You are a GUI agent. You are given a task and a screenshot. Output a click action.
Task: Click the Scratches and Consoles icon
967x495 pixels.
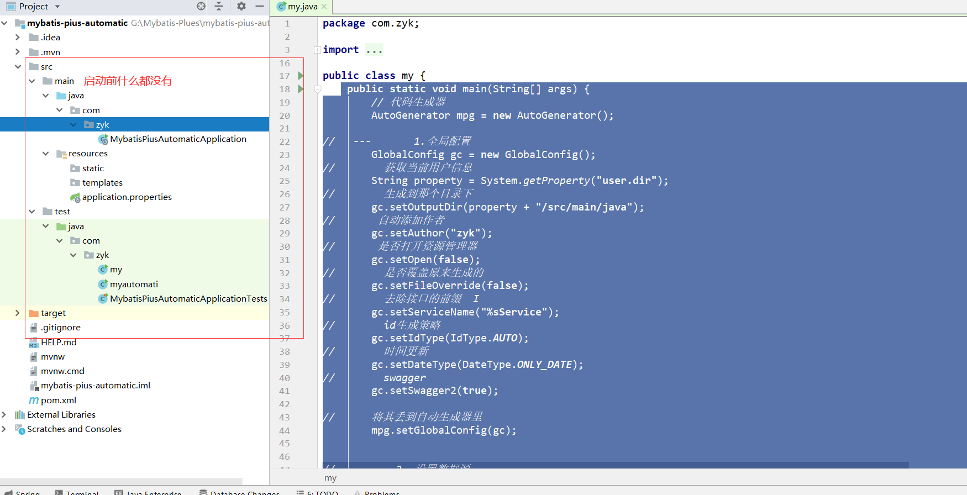pos(20,429)
